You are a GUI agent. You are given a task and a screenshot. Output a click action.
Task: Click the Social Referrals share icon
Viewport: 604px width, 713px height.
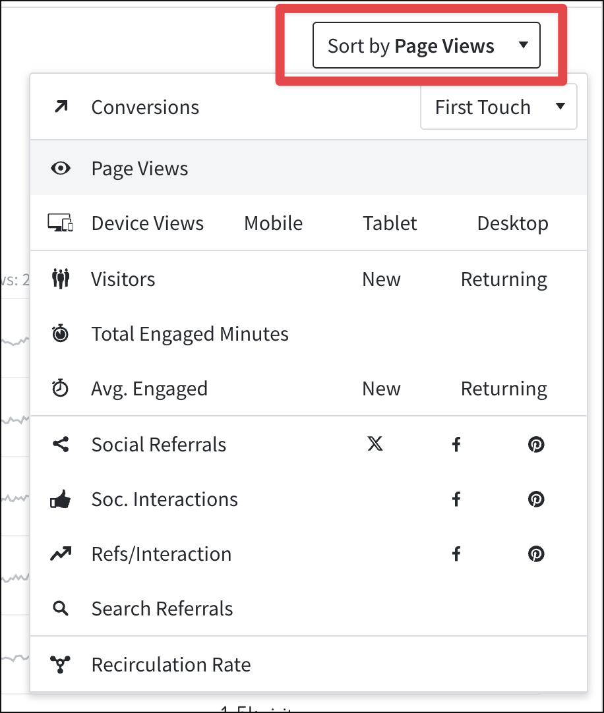pos(61,444)
